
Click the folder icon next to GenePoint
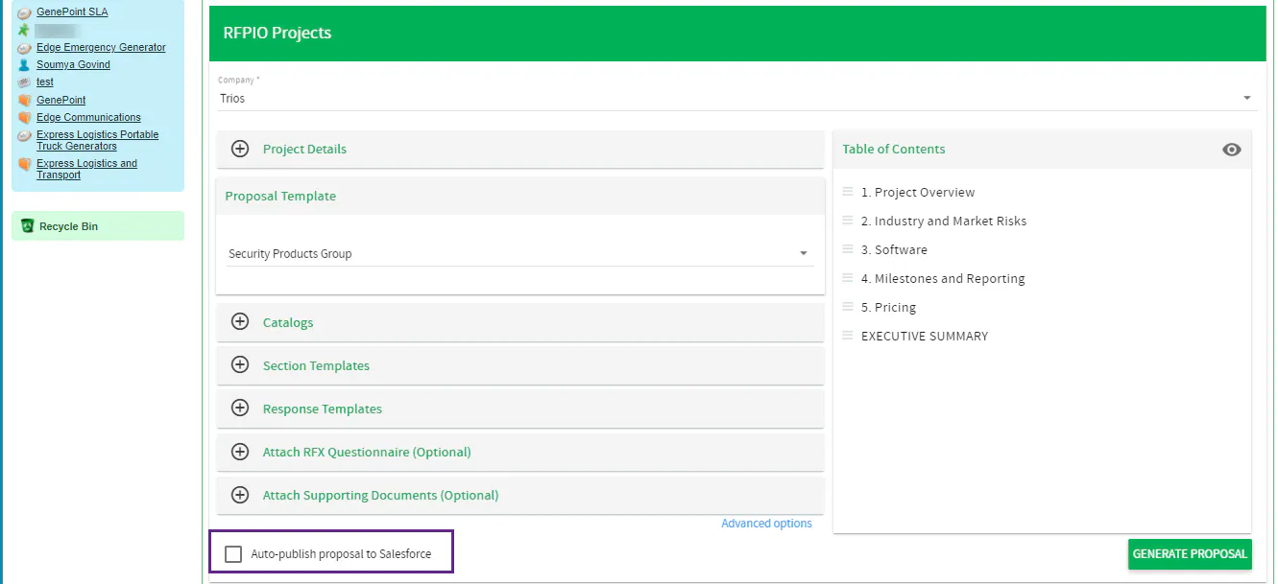(x=23, y=100)
